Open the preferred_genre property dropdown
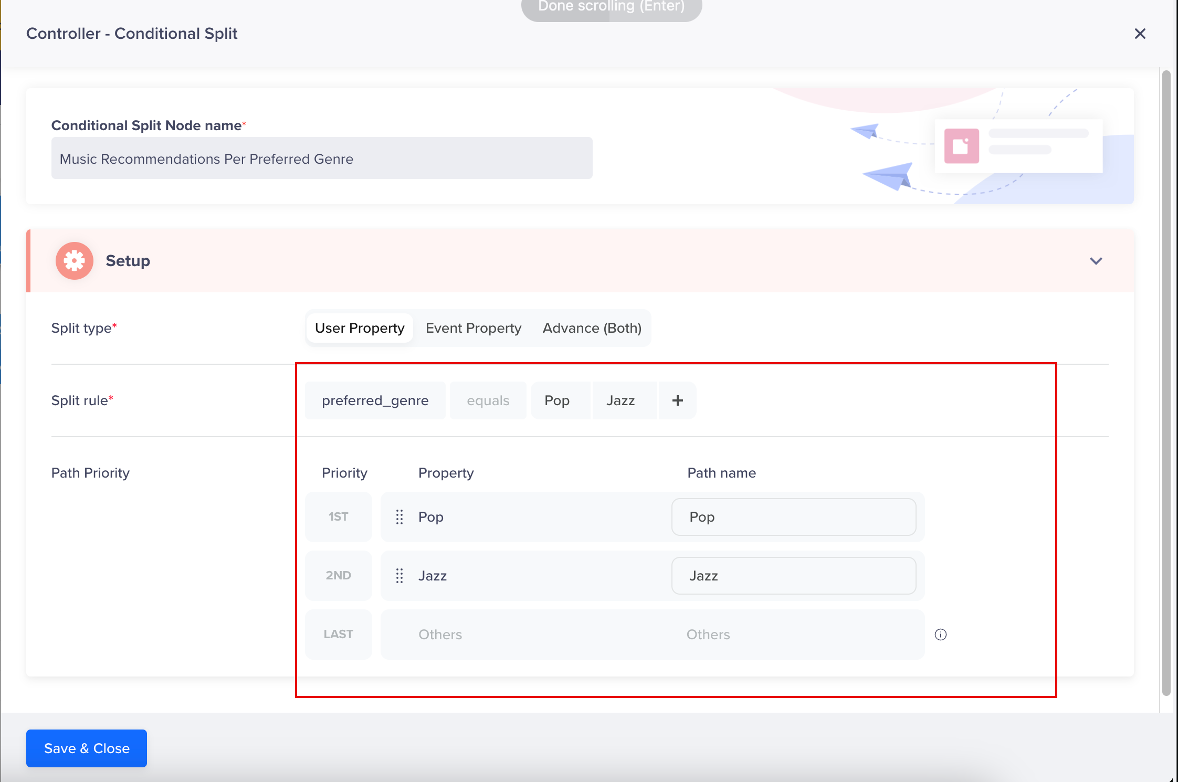Image resolution: width=1178 pixels, height=782 pixels. coord(375,400)
